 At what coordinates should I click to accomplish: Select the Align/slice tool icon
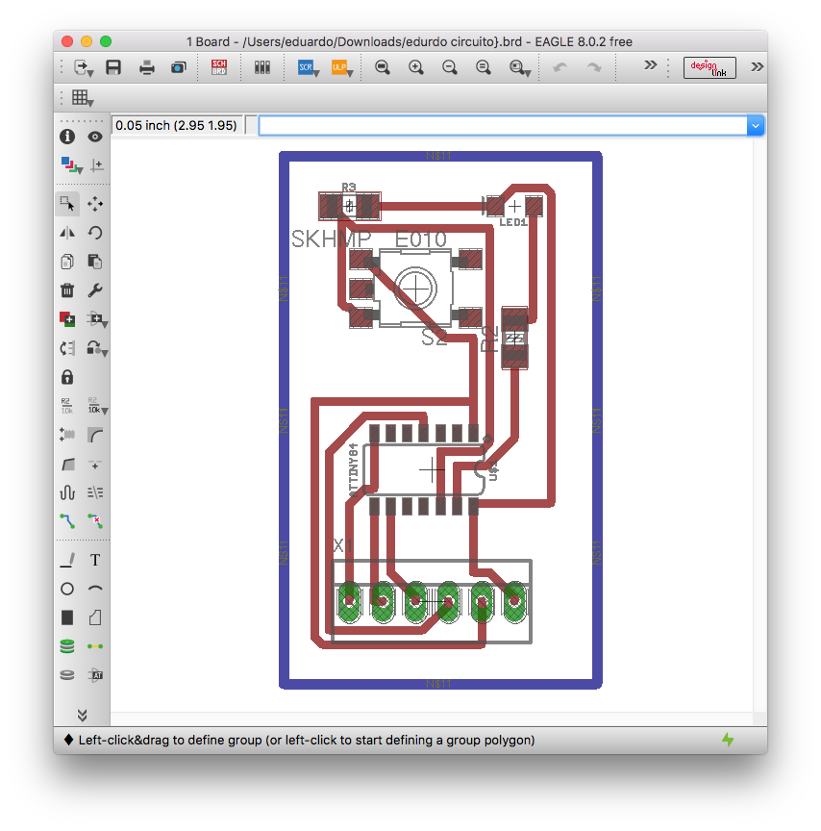(x=95, y=492)
